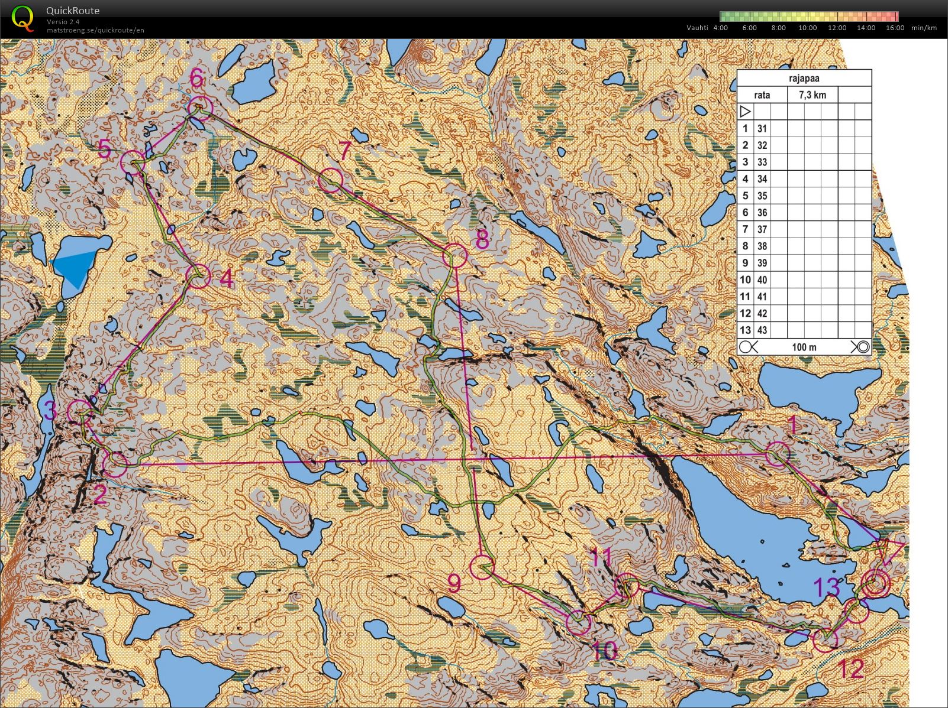The image size is (948, 708).
Task: Click the magenta number 6 map label
Action: [196, 78]
